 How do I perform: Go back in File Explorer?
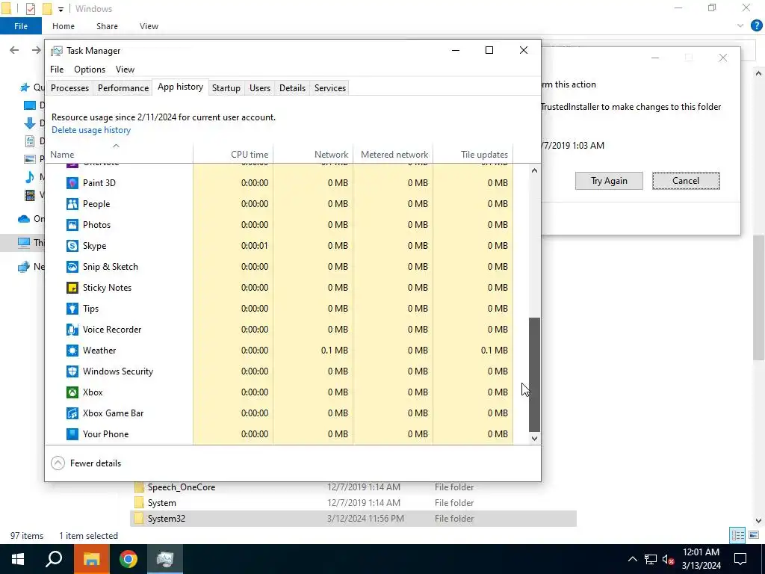(x=14, y=50)
